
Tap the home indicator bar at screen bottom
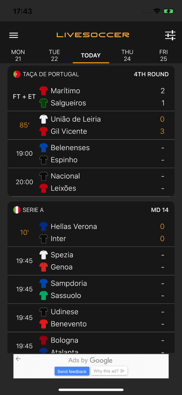click(91, 390)
